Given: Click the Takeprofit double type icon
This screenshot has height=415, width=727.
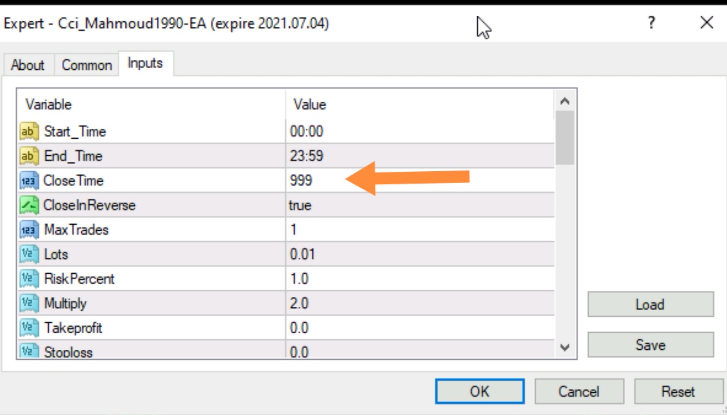Looking at the screenshot, I should pyautogui.click(x=29, y=328).
